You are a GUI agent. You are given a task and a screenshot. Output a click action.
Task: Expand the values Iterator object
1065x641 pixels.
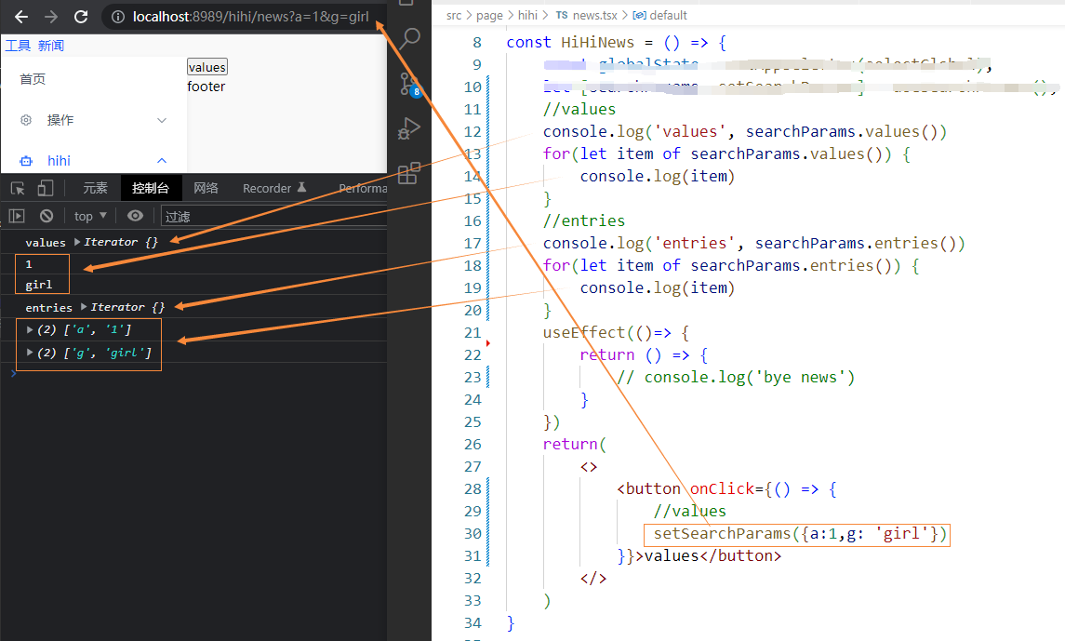(77, 242)
